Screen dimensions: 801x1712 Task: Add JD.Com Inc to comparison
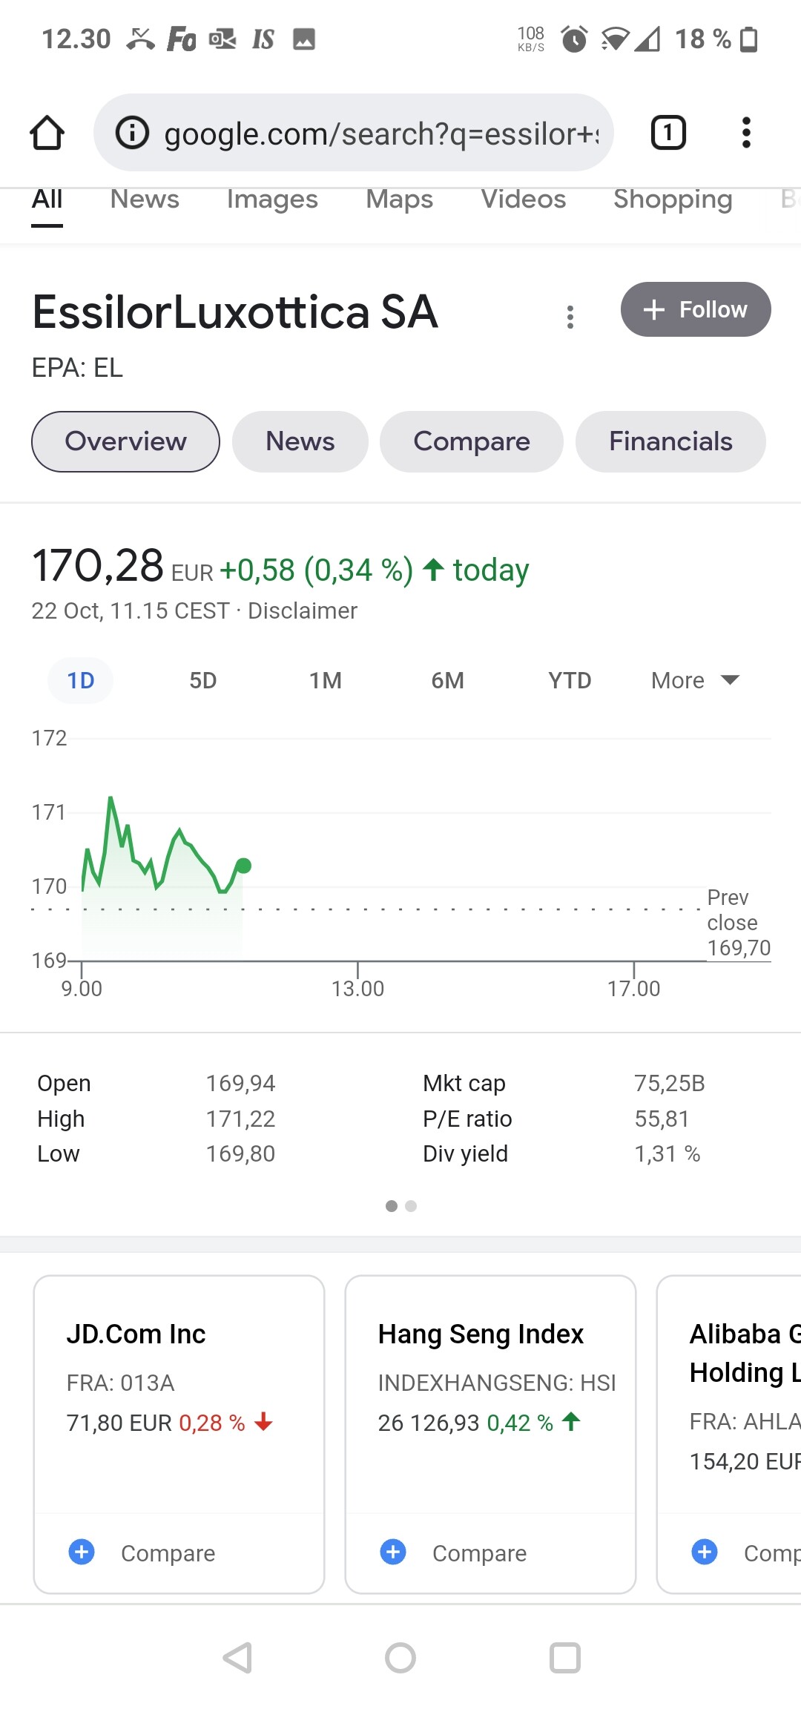click(82, 1552)
